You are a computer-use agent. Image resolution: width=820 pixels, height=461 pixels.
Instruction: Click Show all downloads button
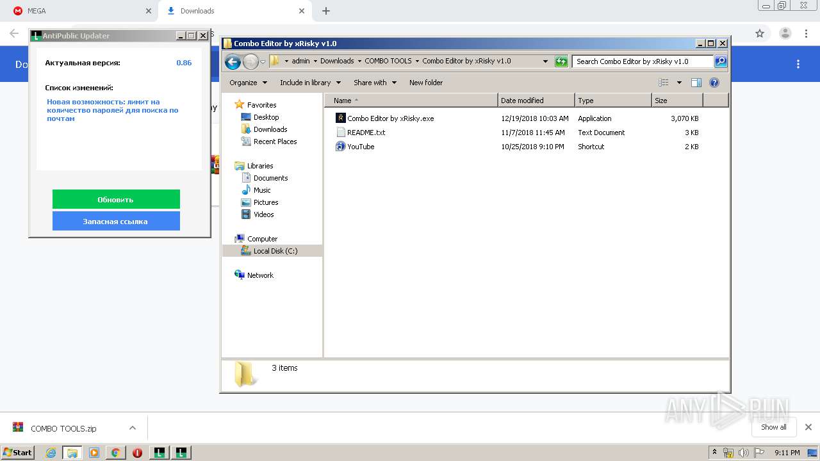(x=774, y=427)
